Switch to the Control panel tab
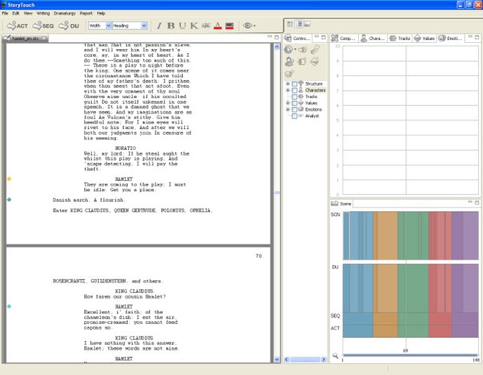483x375 pixels. pyautogui.click(x=298, y=38)
